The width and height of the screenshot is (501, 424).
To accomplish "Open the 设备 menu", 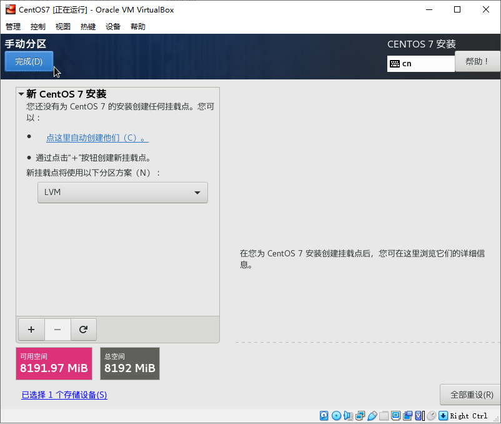I will click(x=112, y=26).
